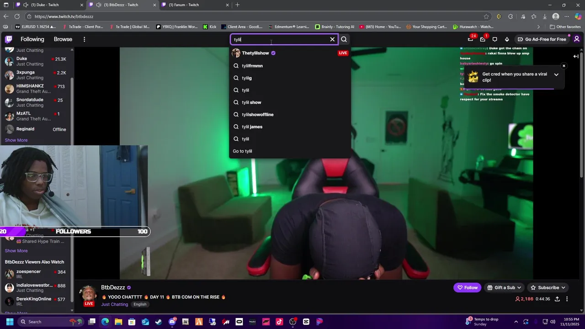Screen dimensions: 585x329
Task: Mute the Duke tab audio icon
Action: 26,5
